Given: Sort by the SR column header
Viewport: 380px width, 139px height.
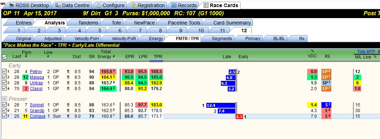Looking at the screenshot, I should tap(92, 57).
